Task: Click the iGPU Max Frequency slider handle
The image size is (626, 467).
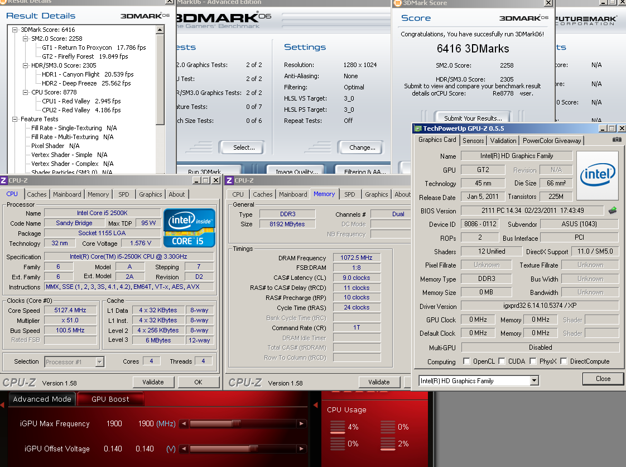Action: point(237,423)
